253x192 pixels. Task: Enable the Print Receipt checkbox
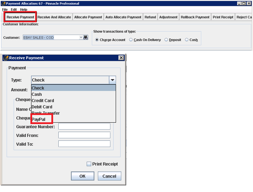[89, 164]
